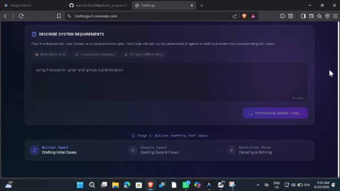Open Task View on the taskbar
The width and height of the screenshot is (340, 191).
tap(104, 185)
